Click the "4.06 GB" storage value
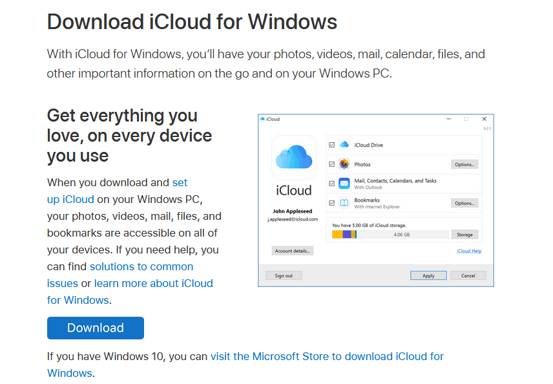553x384 pixels. 402,235
